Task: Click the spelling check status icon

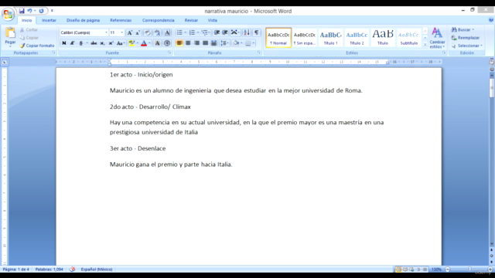Action: click(x=72, y=270)
